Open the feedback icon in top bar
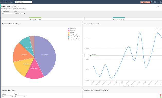 click(155, 2)
